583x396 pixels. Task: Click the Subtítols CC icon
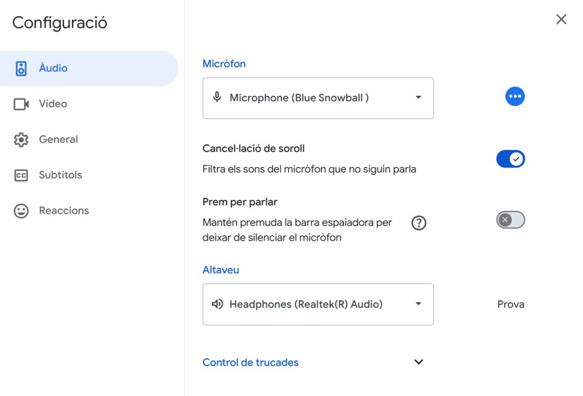pyautogui.click(x=21, y=175)
